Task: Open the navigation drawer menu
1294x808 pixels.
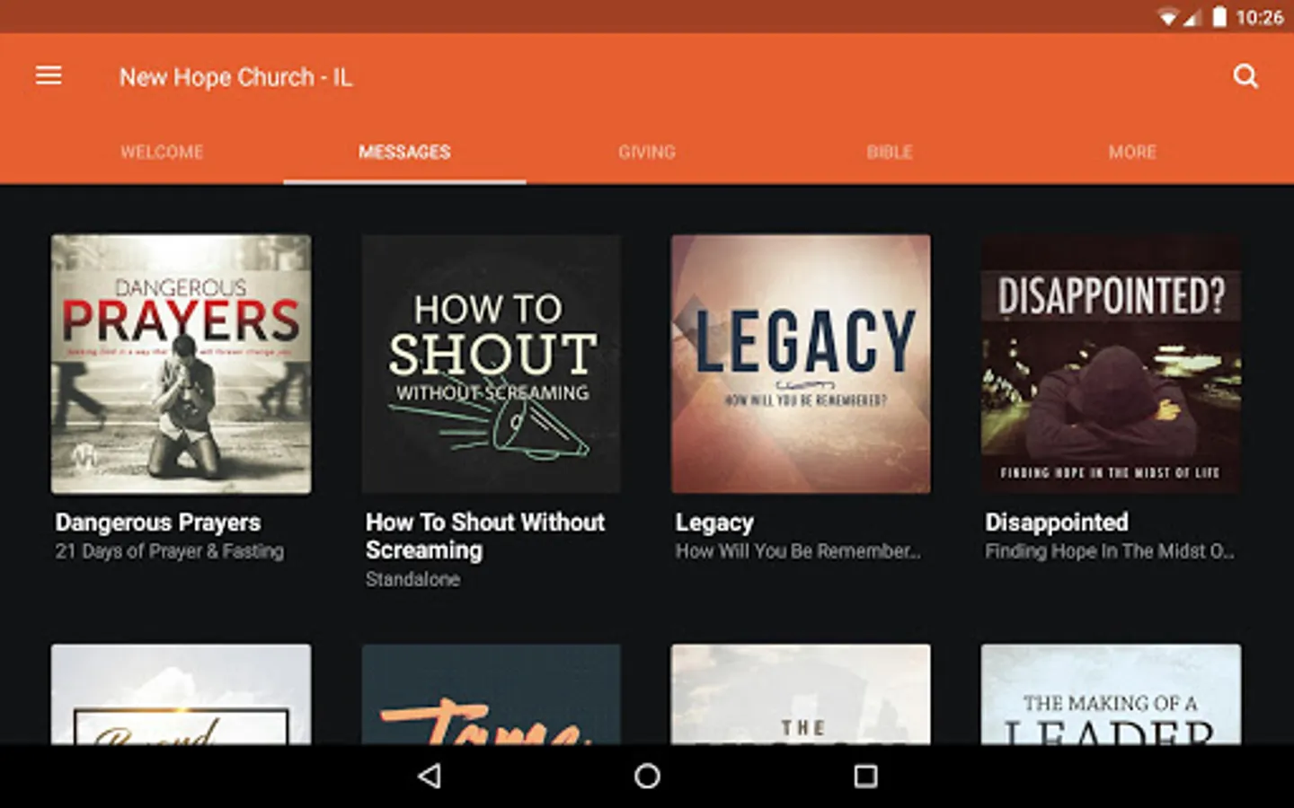Action: pyautogui.click(x=49, y=75)
